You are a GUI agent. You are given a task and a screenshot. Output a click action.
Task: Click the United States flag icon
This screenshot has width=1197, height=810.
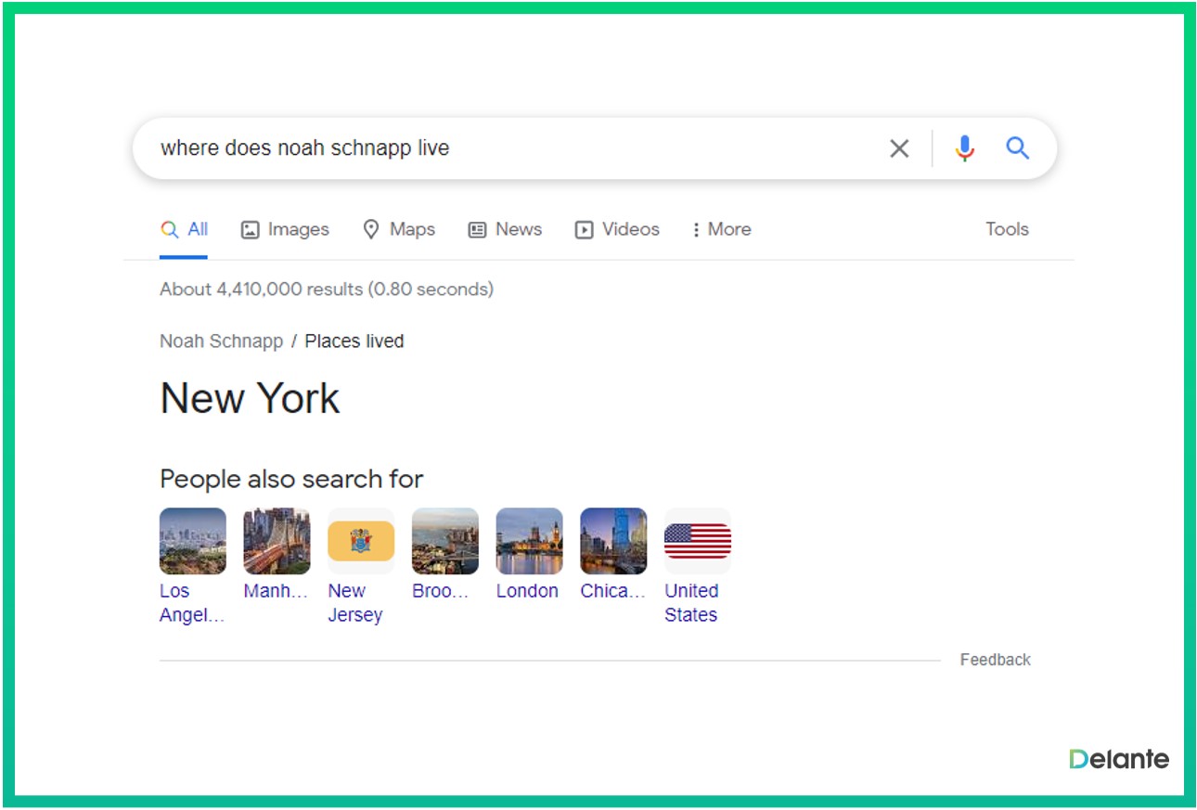click(698, 541)
